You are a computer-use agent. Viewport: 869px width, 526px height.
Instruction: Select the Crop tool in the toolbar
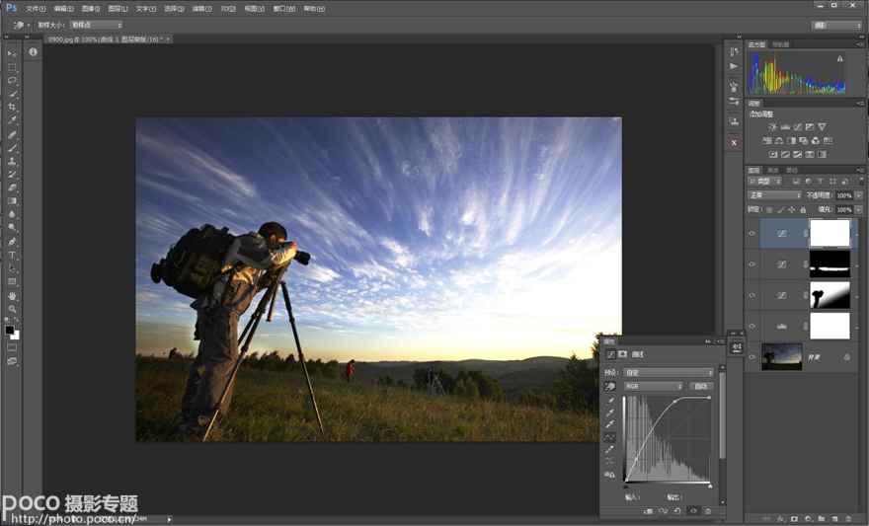click(13, 107)
